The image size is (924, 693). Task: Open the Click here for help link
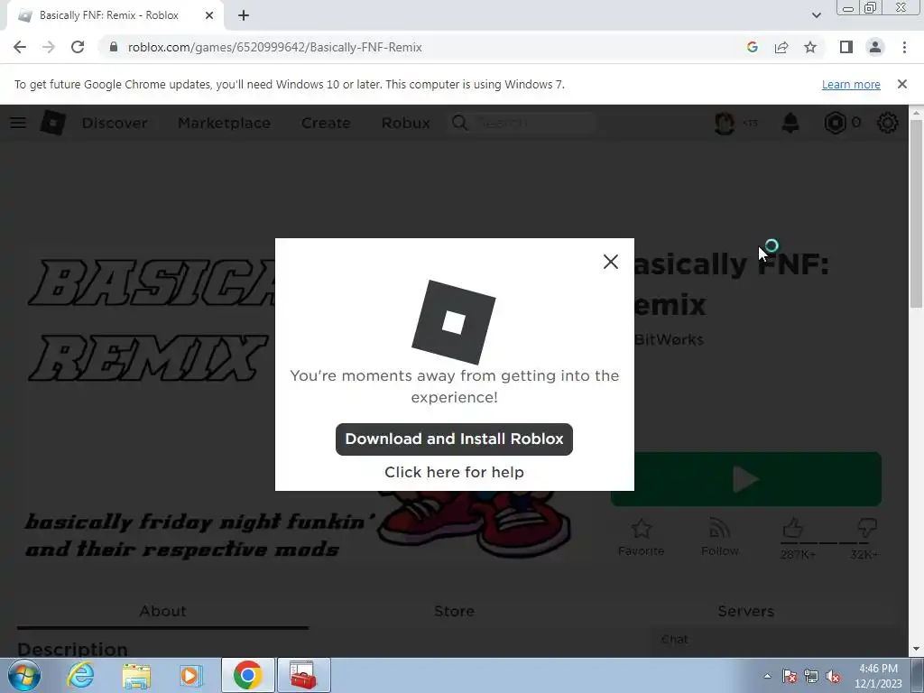pyautogui.click(x=454, y=472)
